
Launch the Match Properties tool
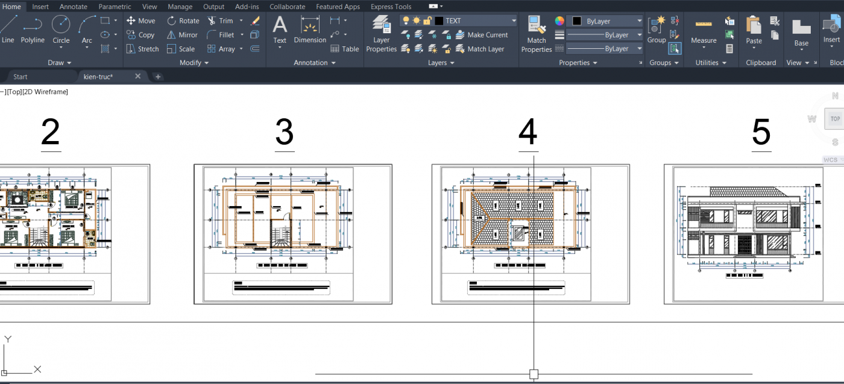[x=537, y=34]
